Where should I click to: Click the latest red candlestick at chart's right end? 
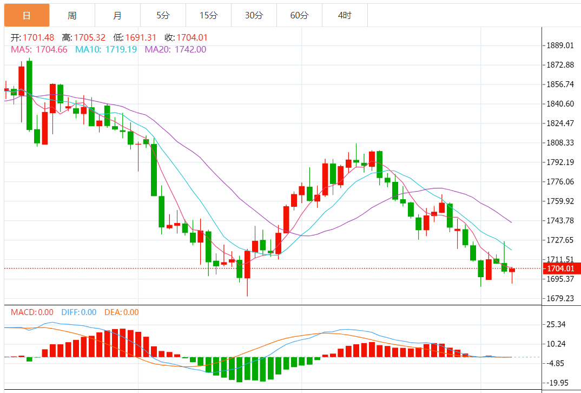tap(512, 270)
